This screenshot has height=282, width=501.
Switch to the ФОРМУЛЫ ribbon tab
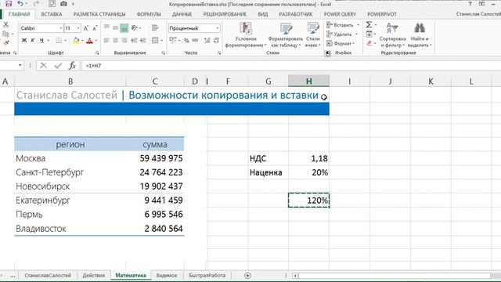[x=149, y=14]
